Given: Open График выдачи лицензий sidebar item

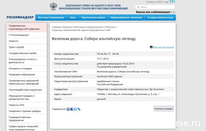Looking at the screenshot, I should click(x=26, y=128).
